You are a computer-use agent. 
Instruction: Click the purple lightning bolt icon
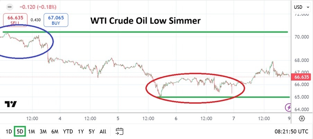pyautogui.click(x=288, y=108)
